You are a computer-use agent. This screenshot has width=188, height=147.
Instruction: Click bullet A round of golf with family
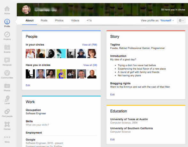click(x=139, y=72)
